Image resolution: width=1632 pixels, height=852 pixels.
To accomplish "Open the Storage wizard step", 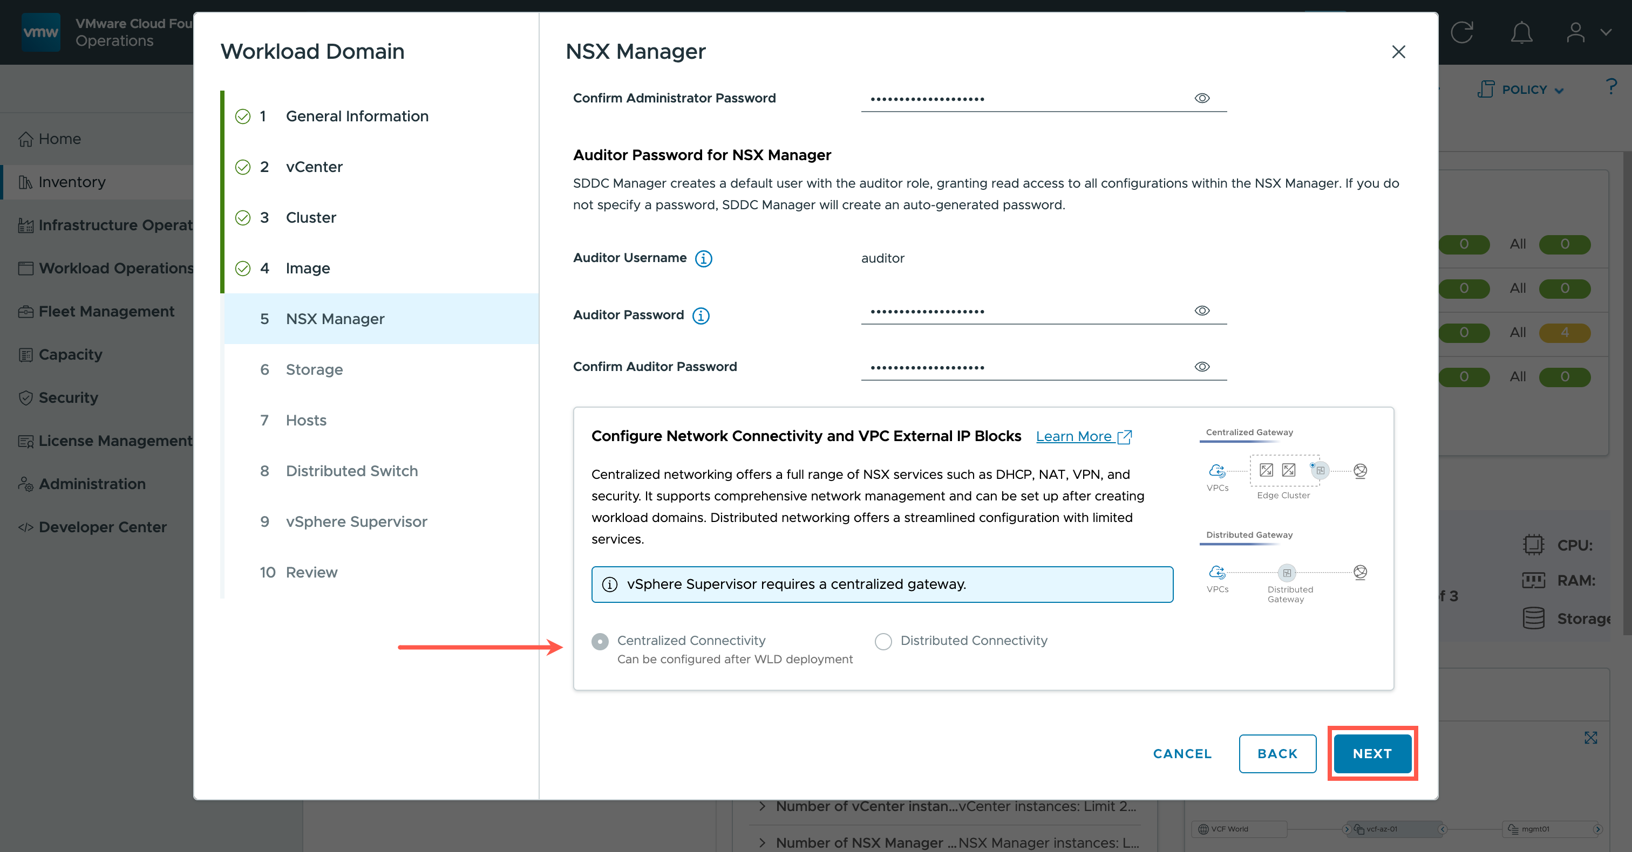I will point(314,369).
